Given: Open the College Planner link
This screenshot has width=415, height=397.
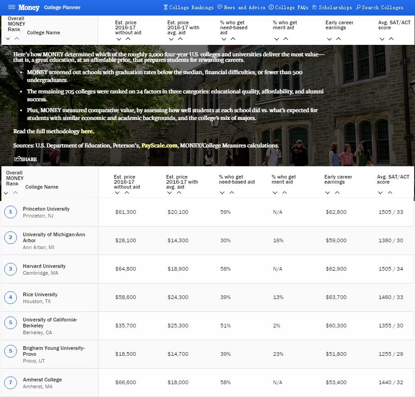Looking at the screenshot, I should 62,7.
